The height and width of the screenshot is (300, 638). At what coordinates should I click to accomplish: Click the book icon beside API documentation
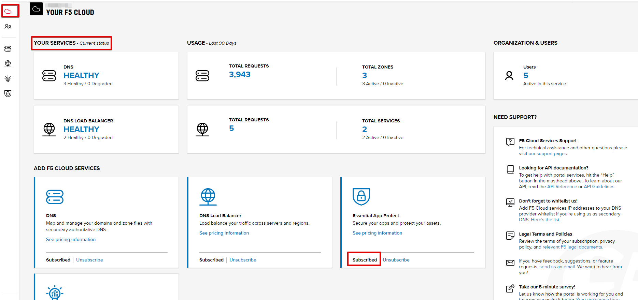[510, 169]
